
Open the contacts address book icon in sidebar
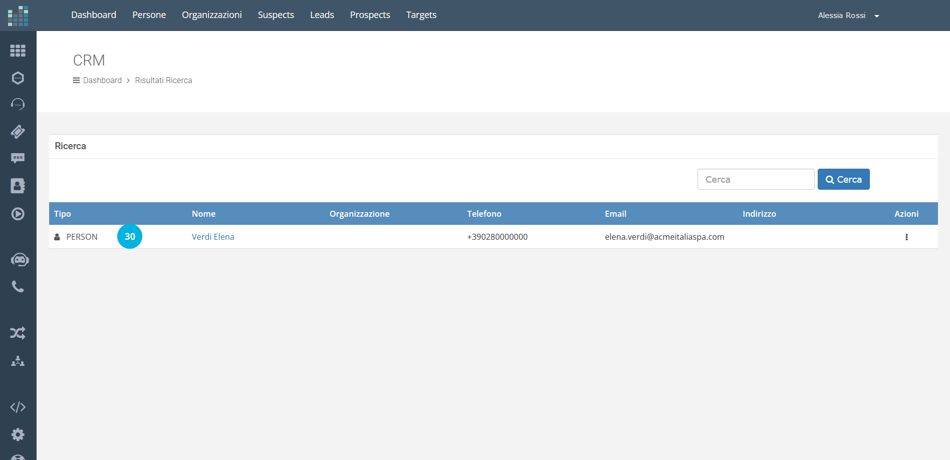[x=18, y=186]
